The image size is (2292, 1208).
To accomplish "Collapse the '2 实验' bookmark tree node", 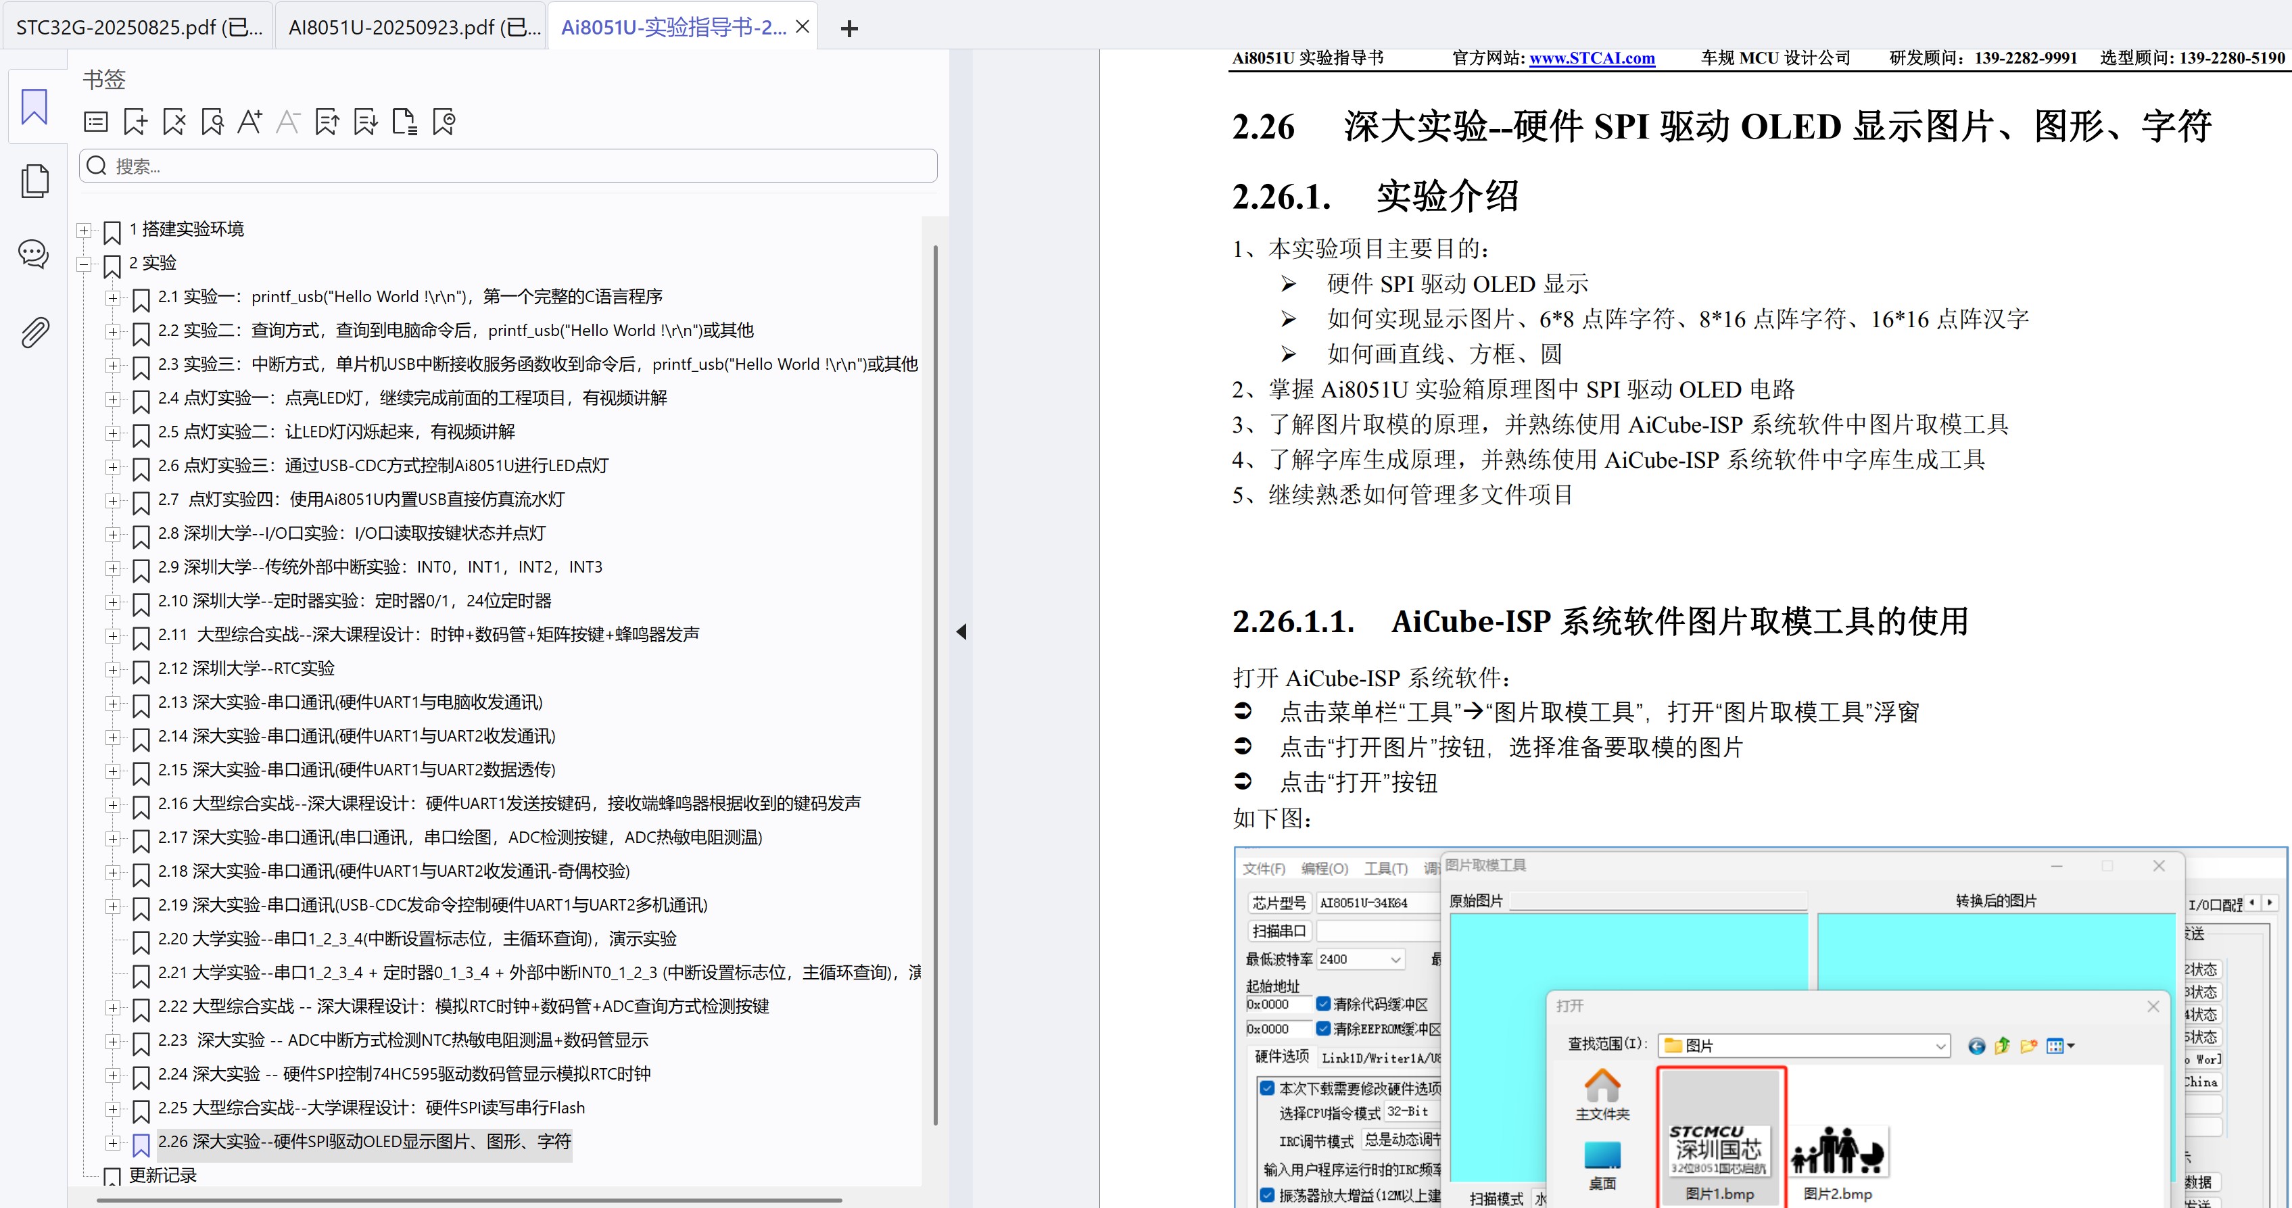I will 84,264.
